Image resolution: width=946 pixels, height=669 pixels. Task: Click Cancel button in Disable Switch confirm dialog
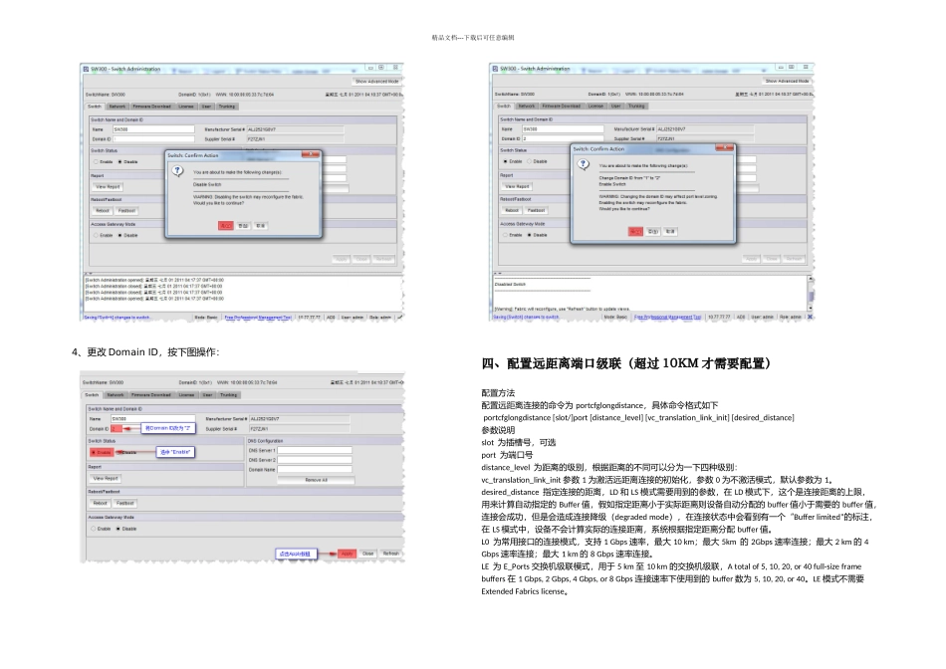coord(261,226)
